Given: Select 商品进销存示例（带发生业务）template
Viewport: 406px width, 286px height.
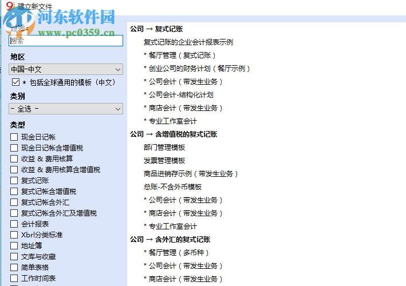Looking at the screenshot, I should click(x=191, y=174).
